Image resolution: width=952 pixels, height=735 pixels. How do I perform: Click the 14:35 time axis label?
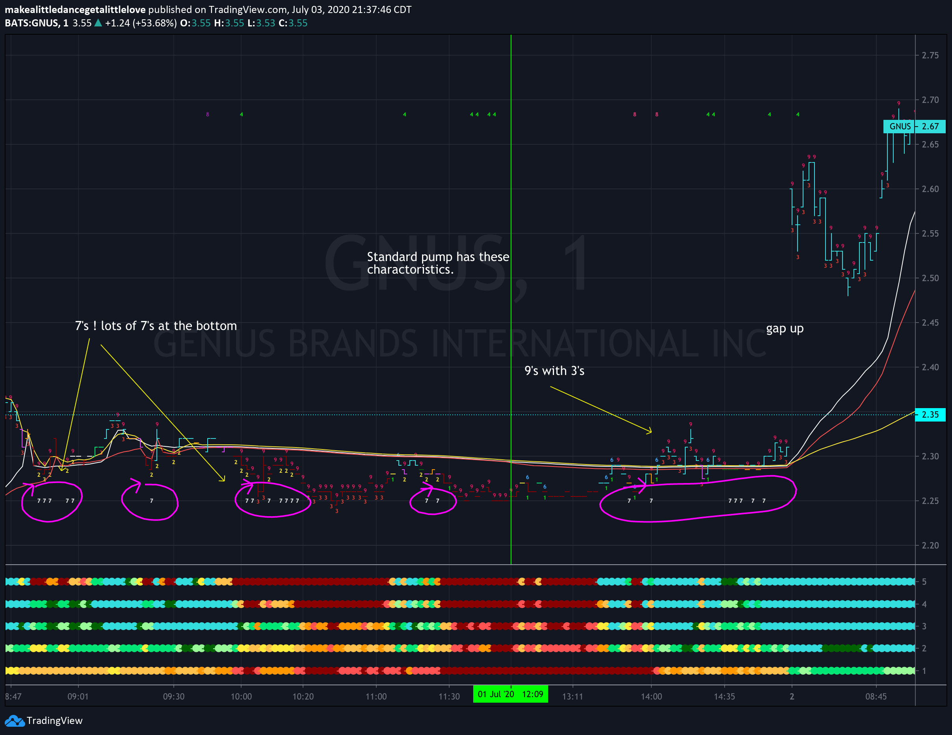[725, 697]
